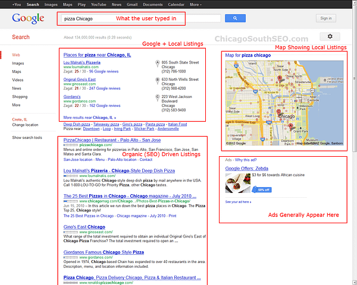Click Wicker Park neighborhood link
This screenshot has width=357, height=285.
[144, 129]
